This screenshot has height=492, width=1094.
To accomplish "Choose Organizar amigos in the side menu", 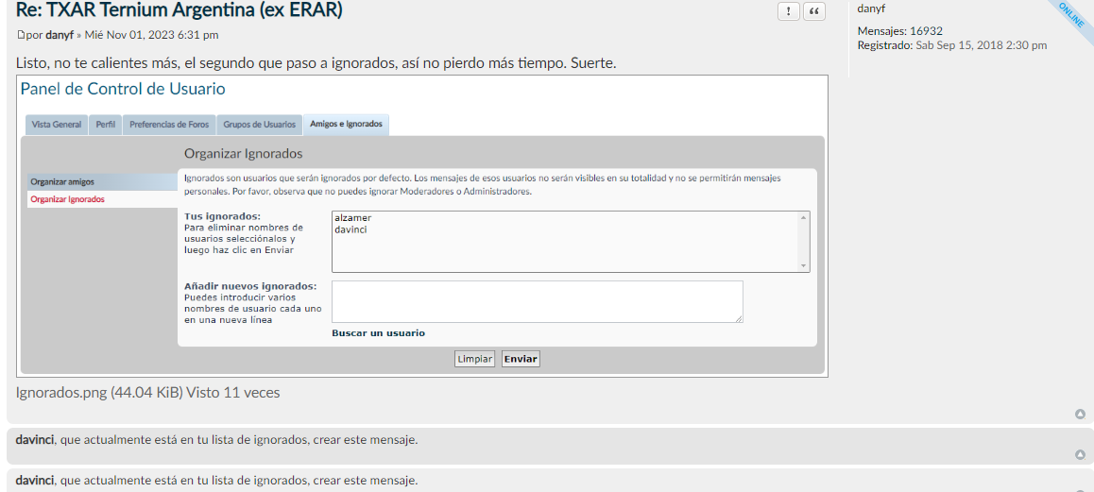I will click(62, 181).
